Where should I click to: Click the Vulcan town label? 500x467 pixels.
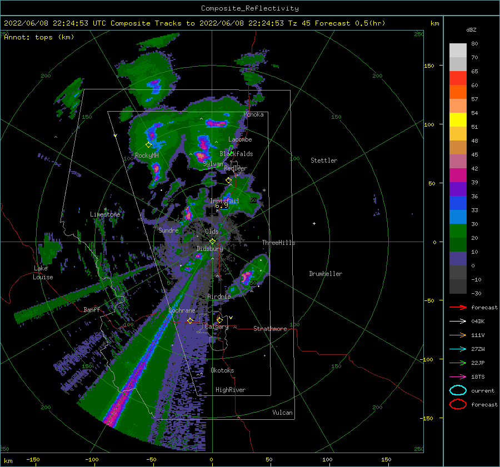pyautogui.click(x=282, y=413)
